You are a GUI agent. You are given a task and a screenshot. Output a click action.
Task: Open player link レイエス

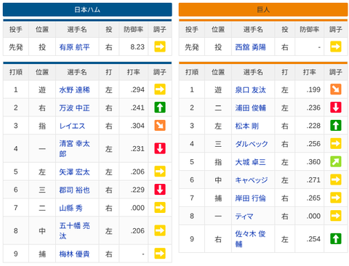click(x=72, y=126)
